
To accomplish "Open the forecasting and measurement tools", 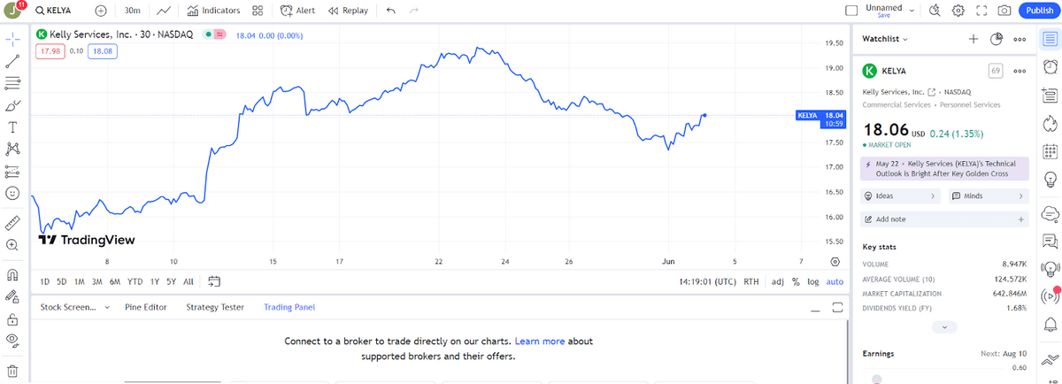I will coord(12,171).
